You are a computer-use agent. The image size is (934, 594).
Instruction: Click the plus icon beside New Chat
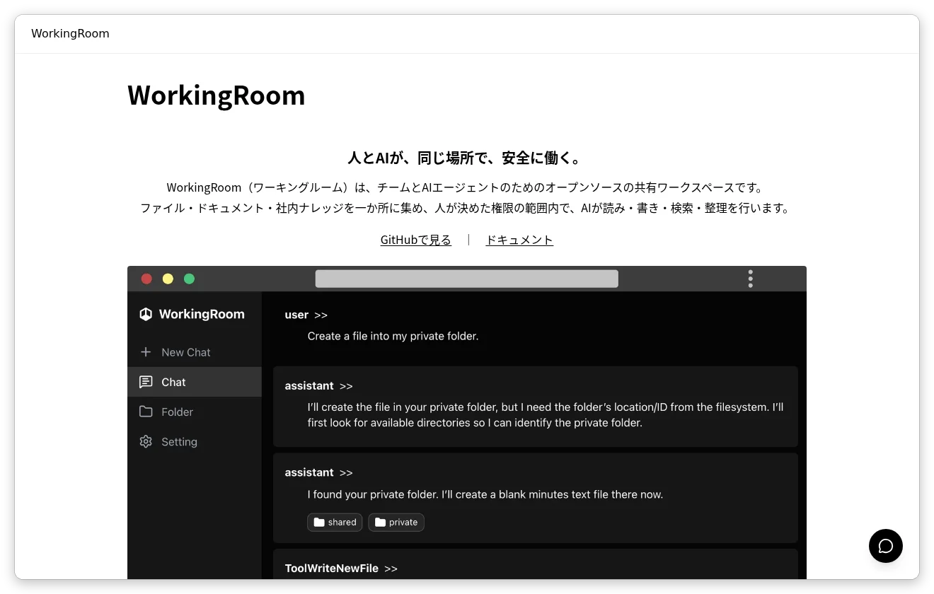click(146, 352)
